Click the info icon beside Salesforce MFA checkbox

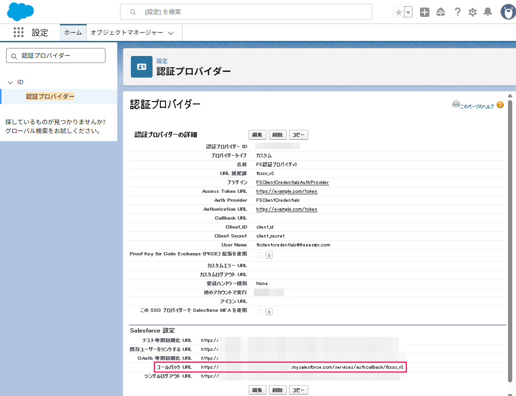269,312
